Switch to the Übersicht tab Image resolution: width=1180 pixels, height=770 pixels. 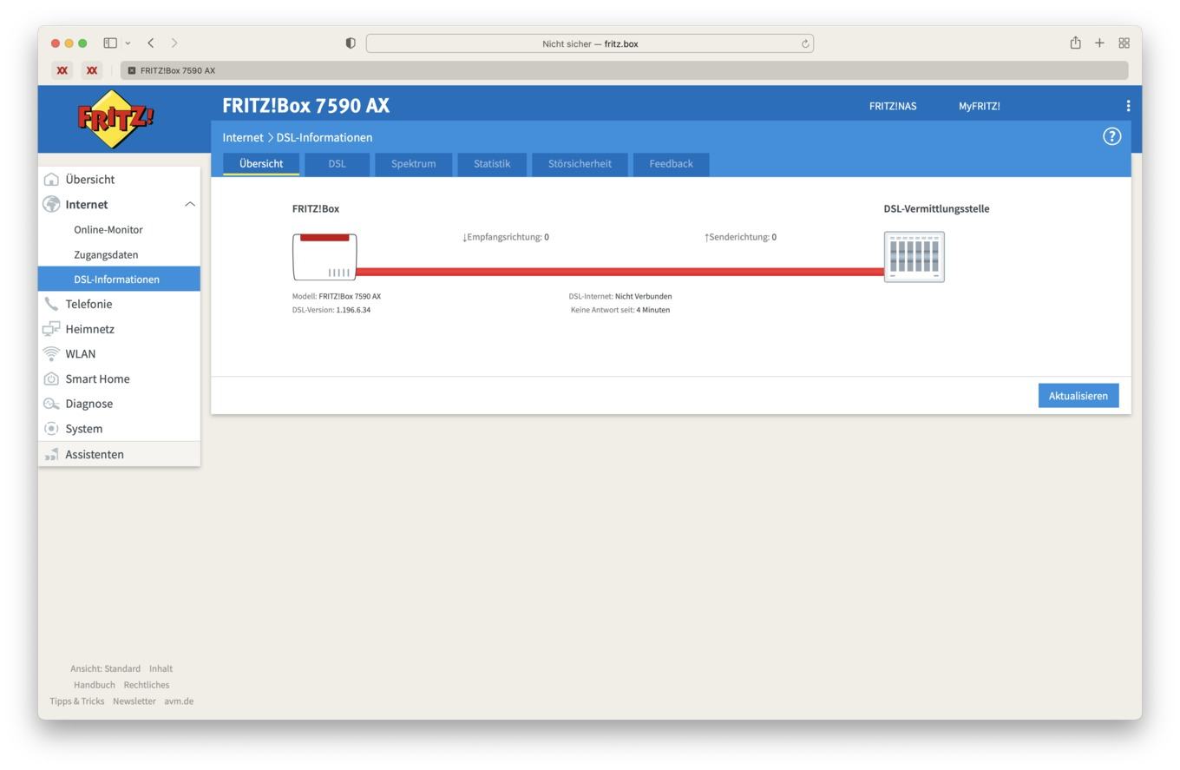point(261,164)
